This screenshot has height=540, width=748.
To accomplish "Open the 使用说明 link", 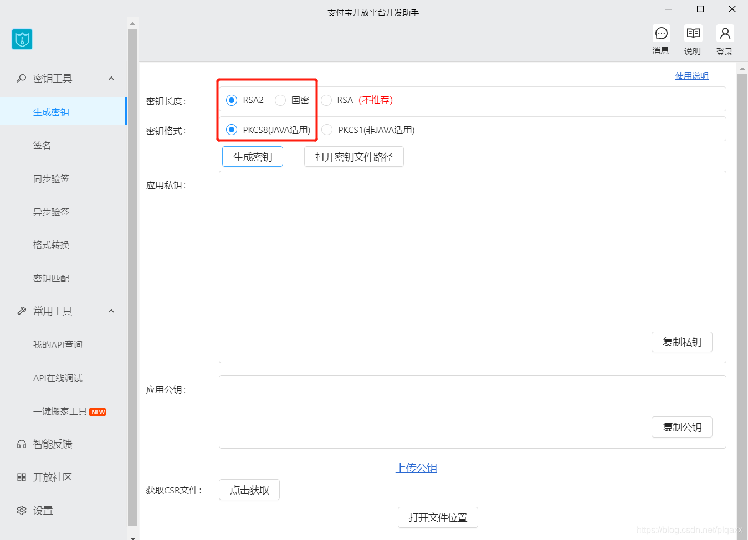I will [x=691, y=76].
